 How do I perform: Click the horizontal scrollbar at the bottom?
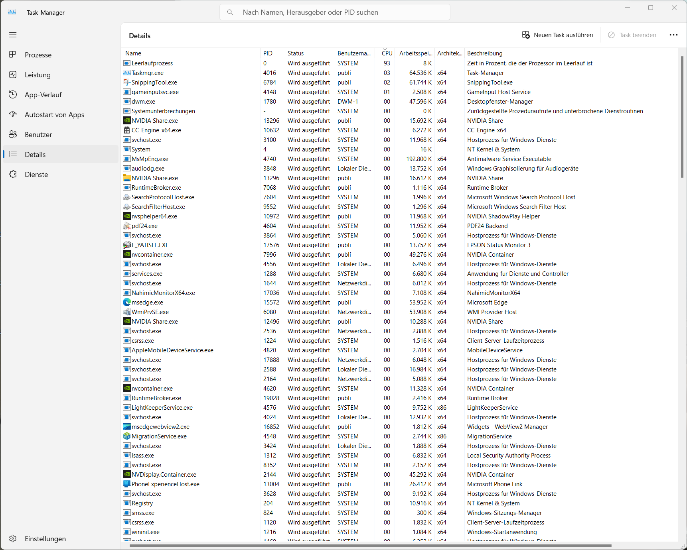pos(370,545)
